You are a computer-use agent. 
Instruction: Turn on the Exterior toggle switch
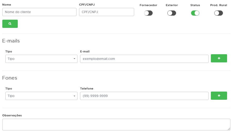click(172, 13)
